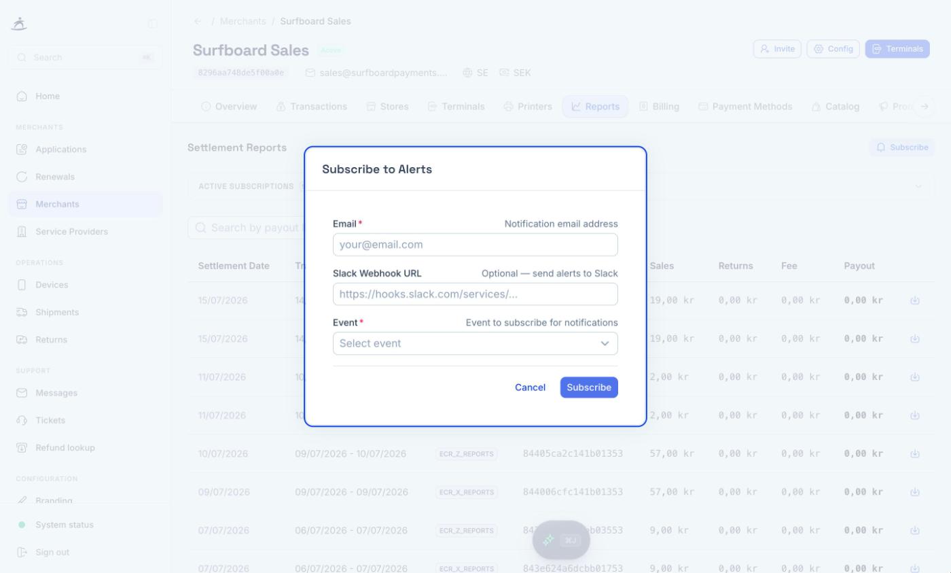Screen dimensions: 951x573
Task: Expand the Active Subscriptions section chevron
Action: pos(918,186)
